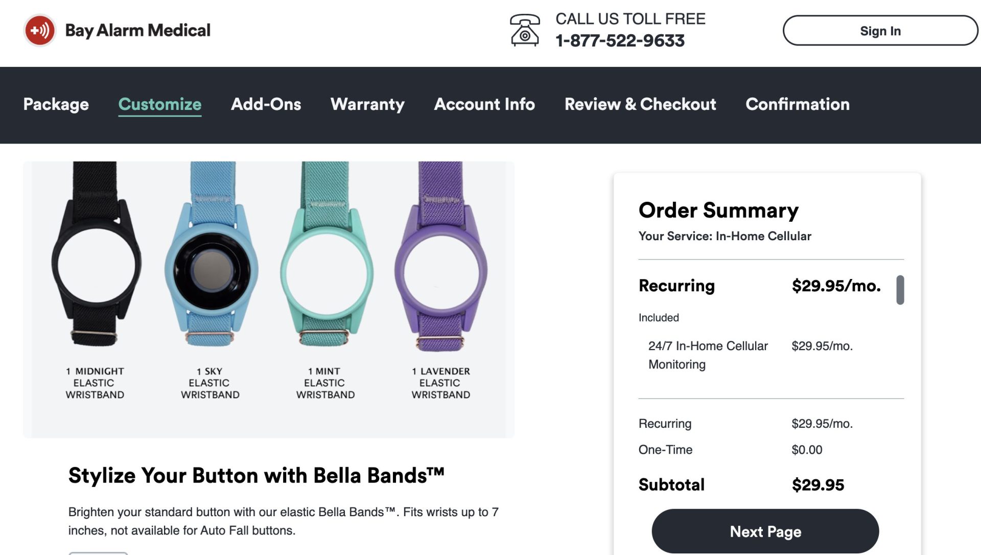The image size is (981, 555).
Task: Select the Mint Elastic Wristband thumbnail
Action: [x=326, y=269]
